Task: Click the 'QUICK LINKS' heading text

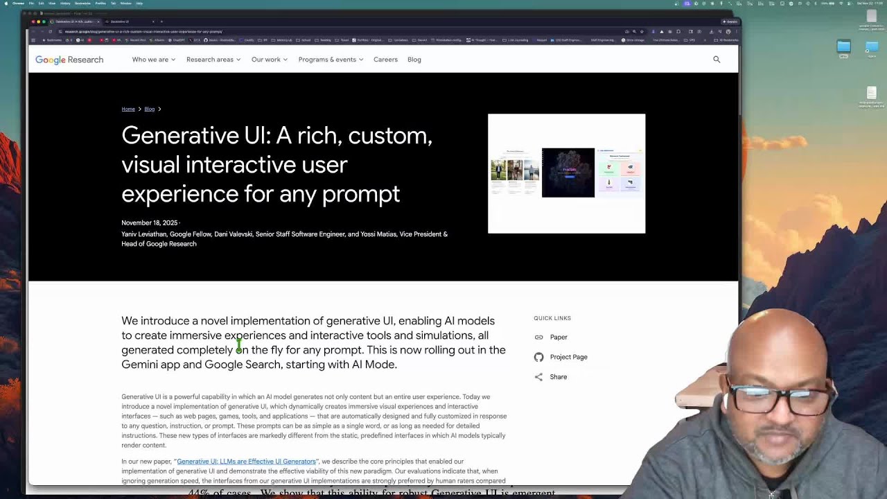Action: (552, 318)
